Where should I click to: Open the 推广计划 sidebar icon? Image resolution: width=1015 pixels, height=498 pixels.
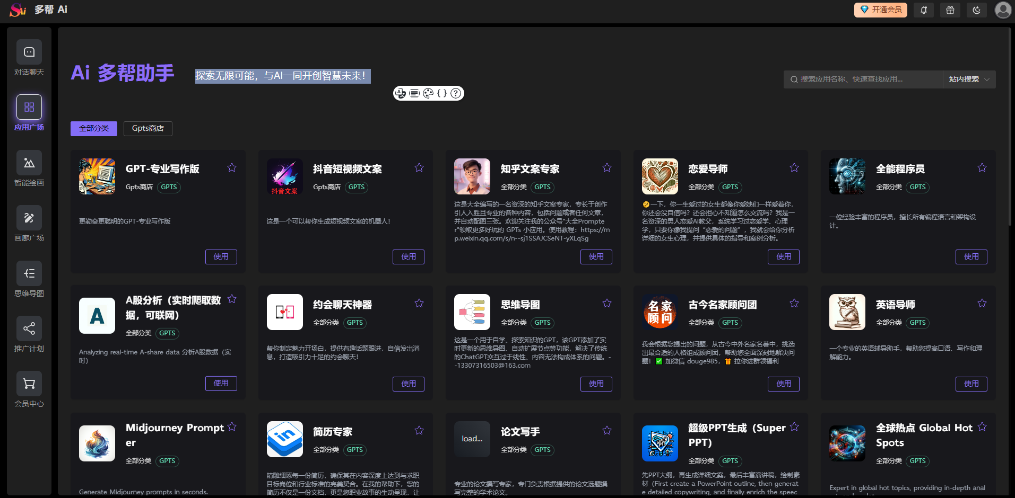[29, 328]
